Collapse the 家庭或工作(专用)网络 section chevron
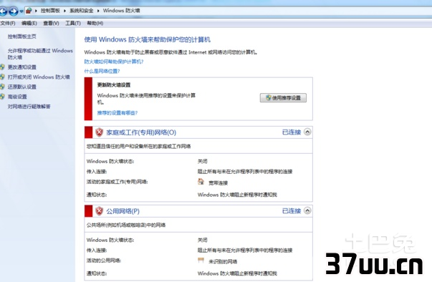This screenshot has height=282, width=432. 307,132
